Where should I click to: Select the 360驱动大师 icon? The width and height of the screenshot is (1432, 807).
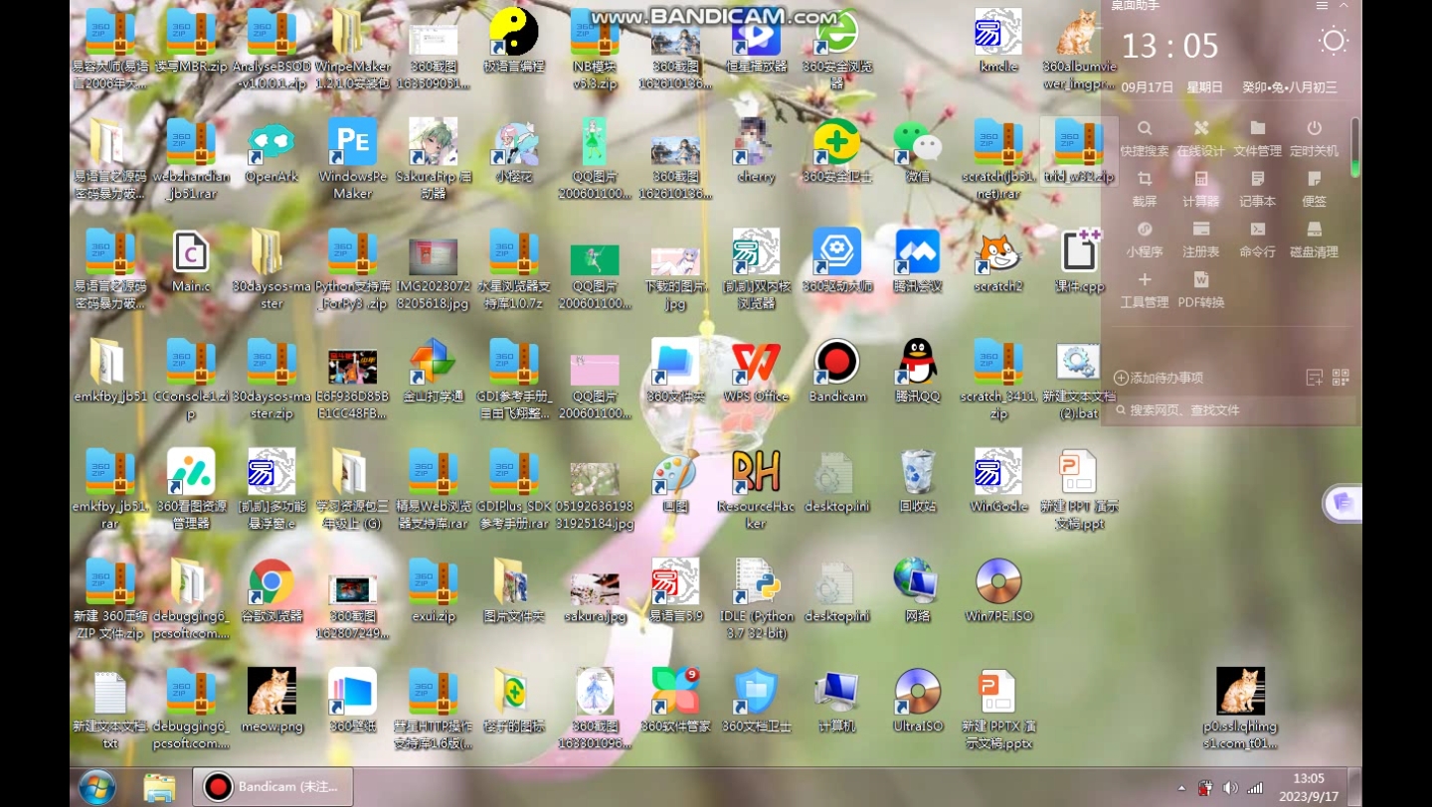(837, 260)
